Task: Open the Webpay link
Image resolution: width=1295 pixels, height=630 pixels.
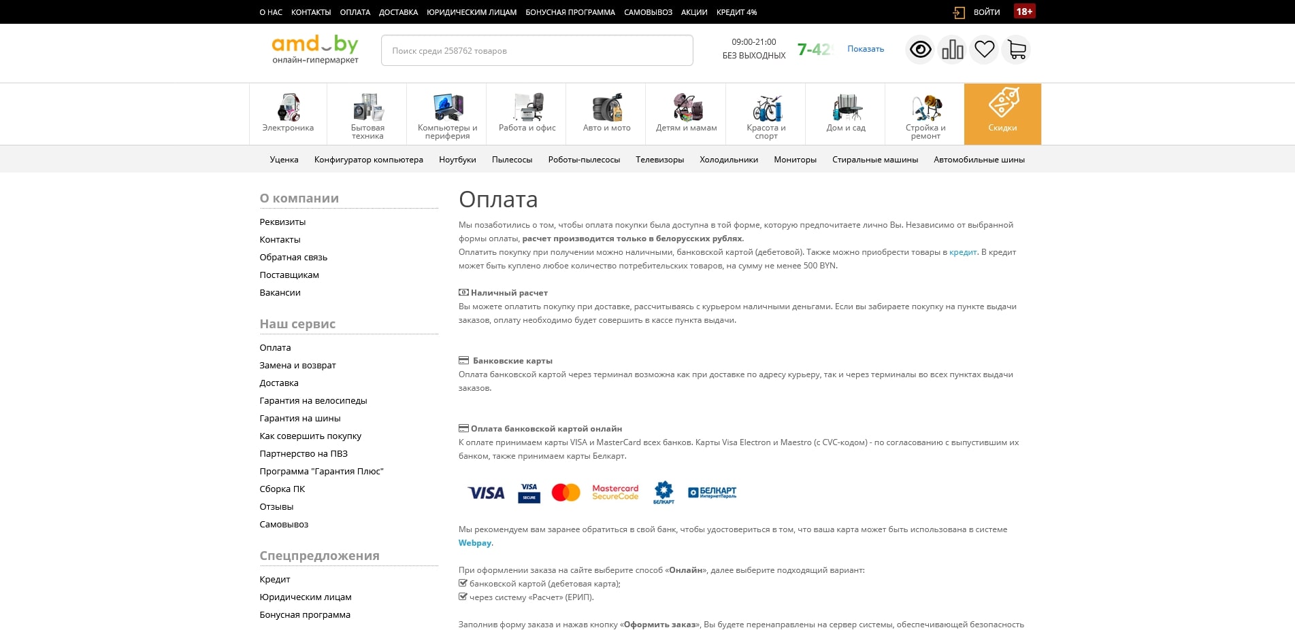Action: (x=474, y=543)
